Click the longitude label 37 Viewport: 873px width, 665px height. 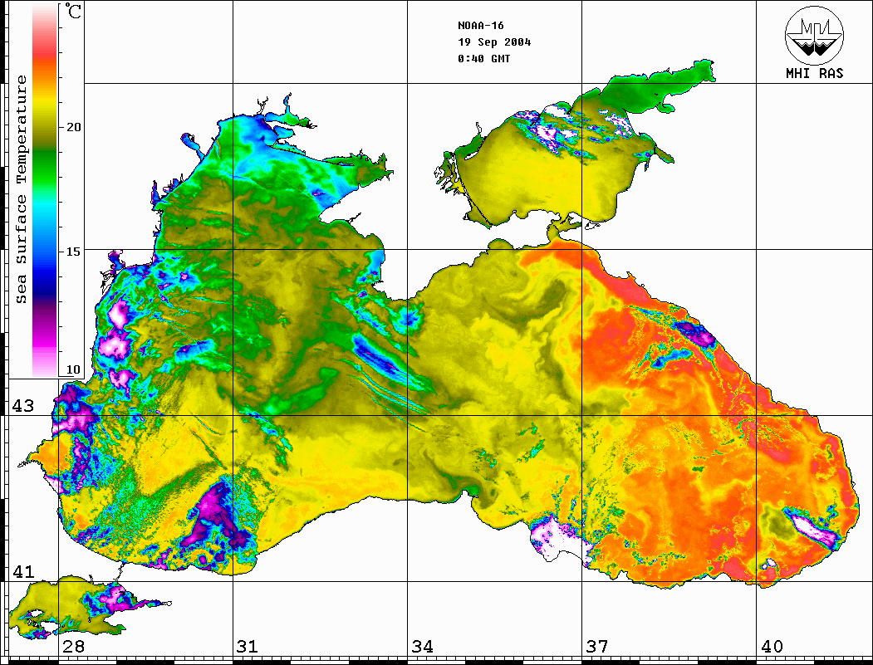[x=597, y=647]
